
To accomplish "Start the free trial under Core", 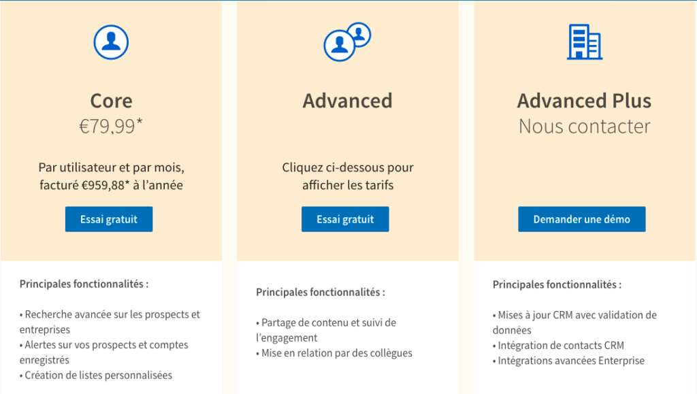I will tap(109, 219).
